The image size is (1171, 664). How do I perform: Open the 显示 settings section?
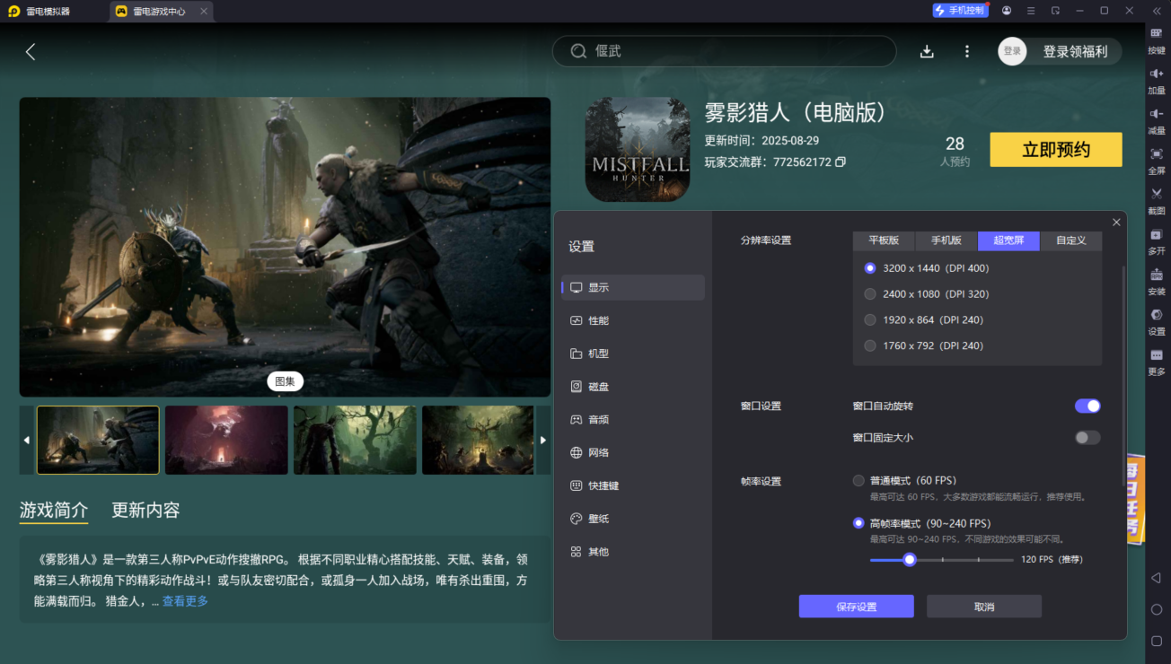633,288
